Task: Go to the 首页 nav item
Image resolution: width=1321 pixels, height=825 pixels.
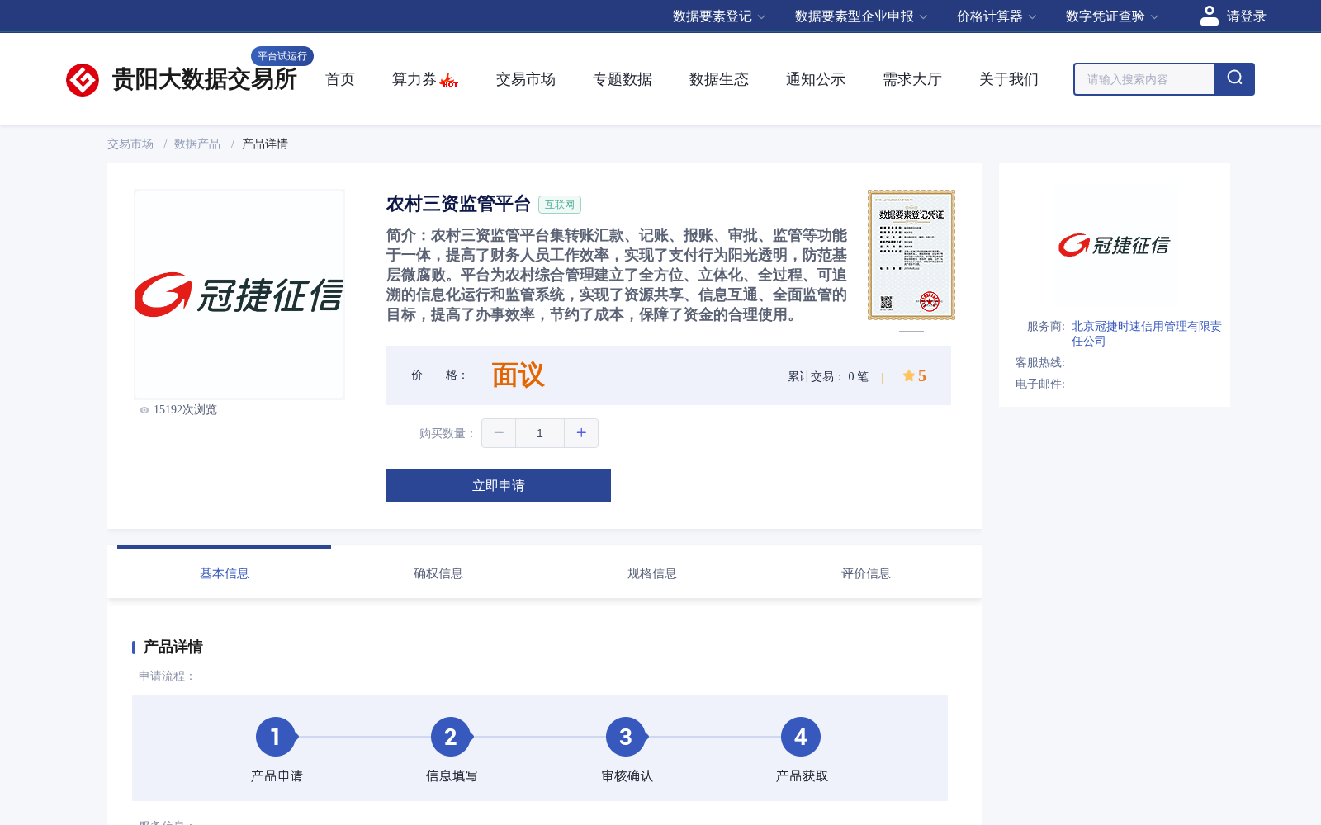Action: pyautogui.click(x=340, y=79)
